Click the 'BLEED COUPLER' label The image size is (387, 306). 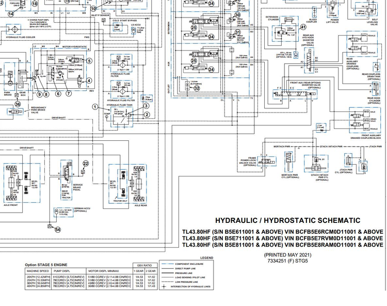pos(312,21)
